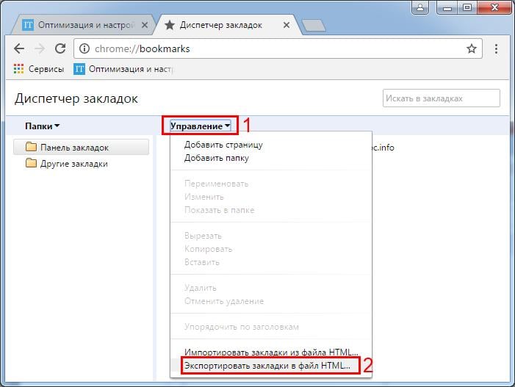This screenshot has width=515, height=387.
Task: Click the Другие закладки folder icon
Action: [31, 164]
